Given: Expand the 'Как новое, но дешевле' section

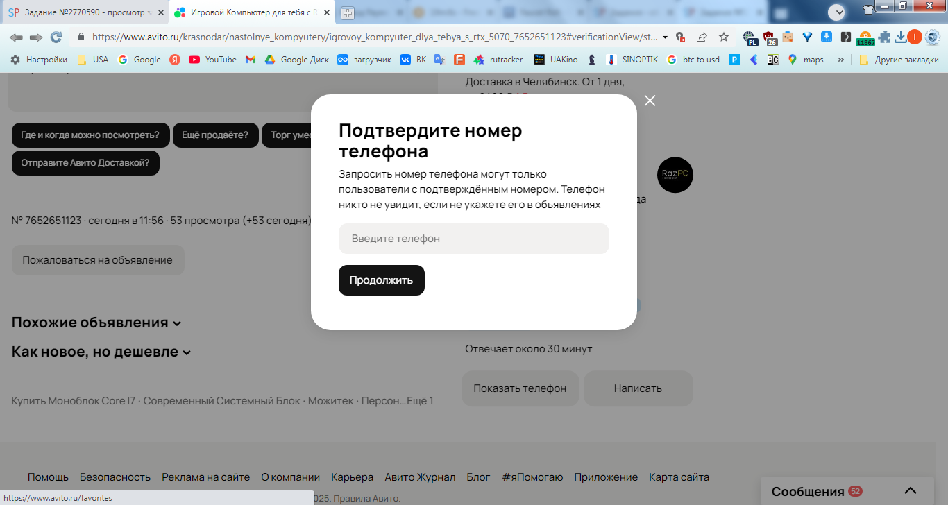Looking at the screenshot, I should [101, 352].
